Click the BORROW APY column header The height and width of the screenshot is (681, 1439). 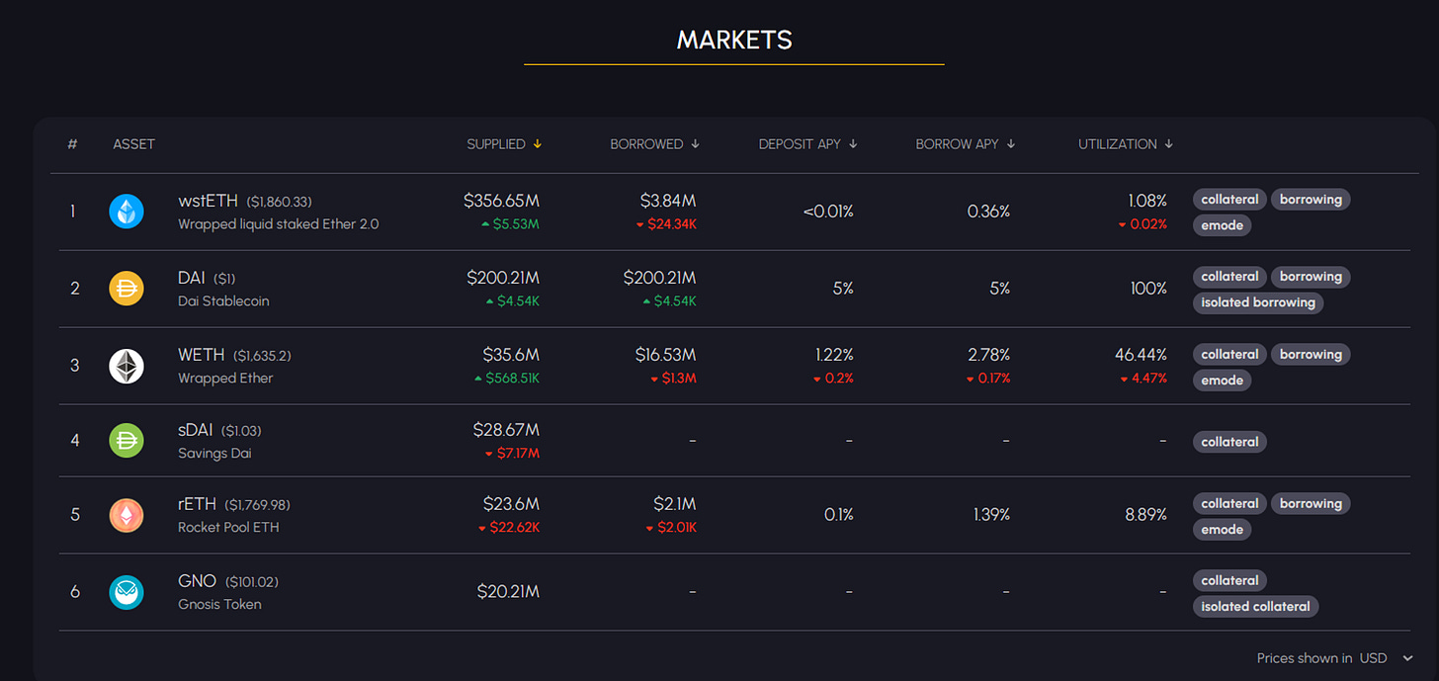957,144
